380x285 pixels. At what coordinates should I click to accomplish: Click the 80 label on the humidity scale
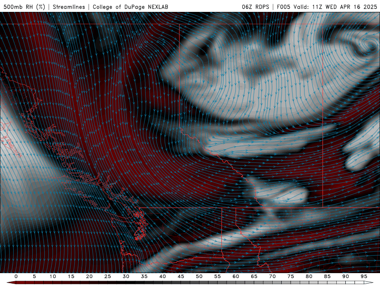coord(309,276)
